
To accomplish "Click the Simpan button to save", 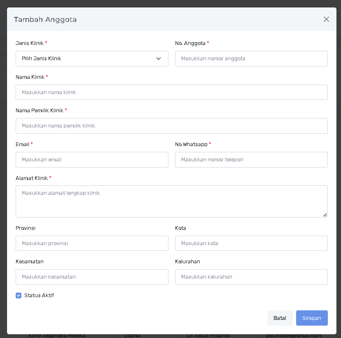I will coord(312,318).
